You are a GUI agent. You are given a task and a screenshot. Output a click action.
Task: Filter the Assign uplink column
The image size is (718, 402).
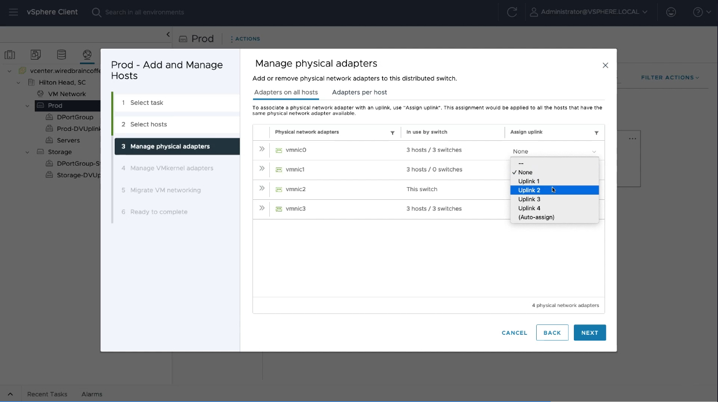596,133
